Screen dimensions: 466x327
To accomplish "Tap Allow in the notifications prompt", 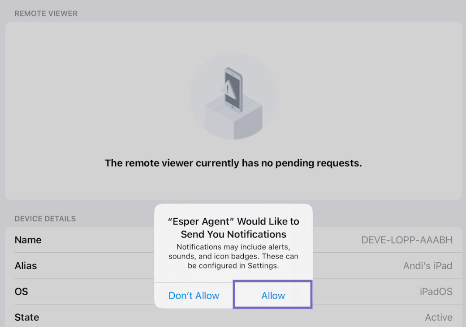I will pos(273,295).
